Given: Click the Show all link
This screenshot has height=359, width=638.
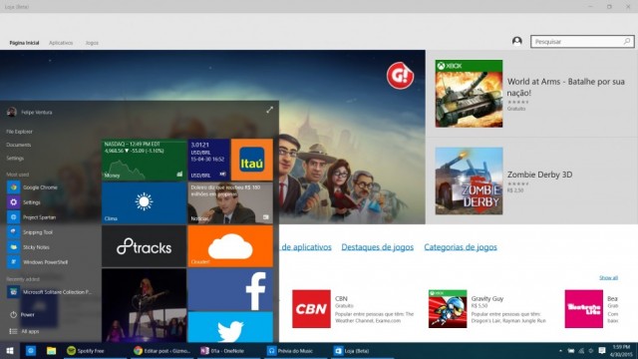Looking at the screenshot, I should pyautogui.click(x=608, y=277).
